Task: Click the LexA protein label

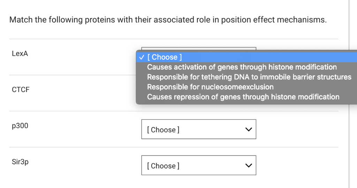Action: point(20,54)
